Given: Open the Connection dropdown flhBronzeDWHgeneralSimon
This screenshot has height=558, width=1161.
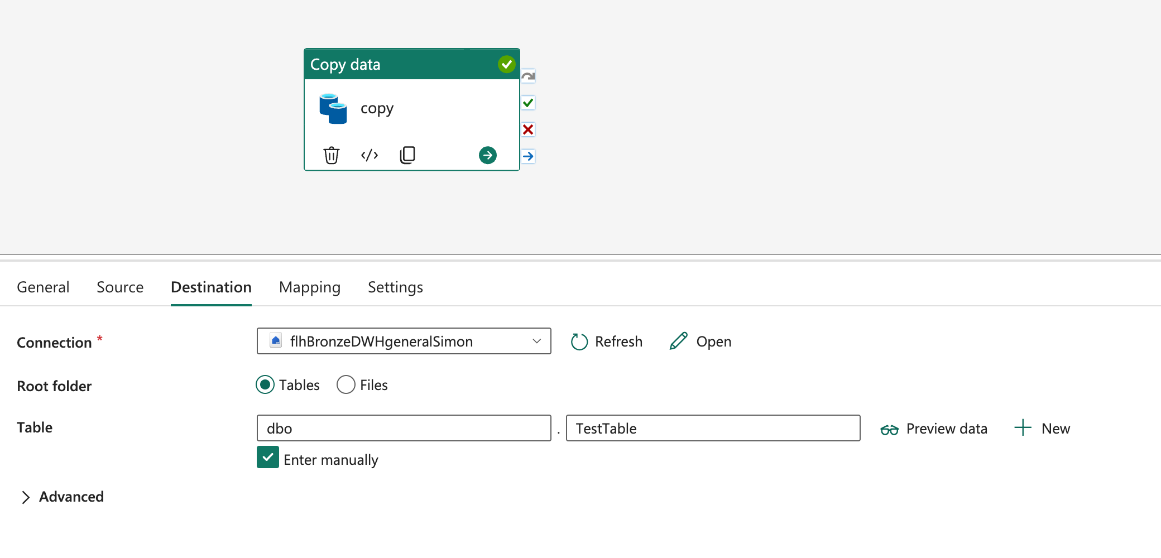Looking at the screenshot, I should (404, 341).
